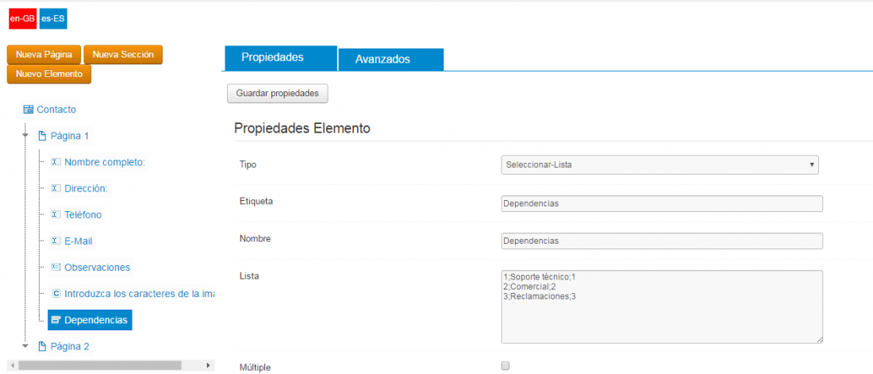Click the Múltiple label
The image size is (873, 374).
pos(255,368)
